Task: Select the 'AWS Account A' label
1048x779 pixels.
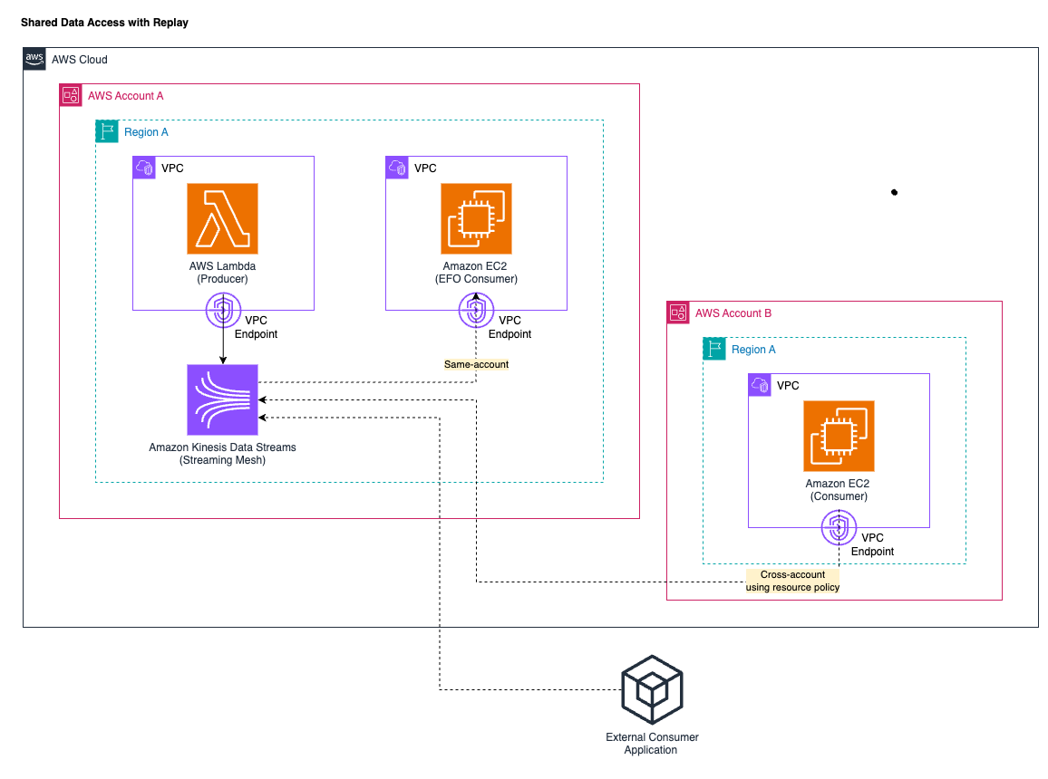Action: point(126,95)
